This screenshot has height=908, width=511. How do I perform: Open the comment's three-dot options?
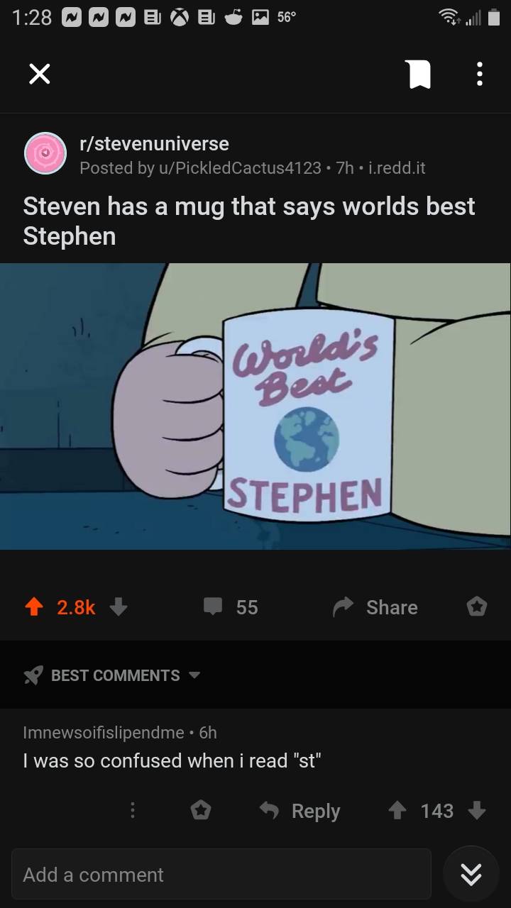tap(132, 810)
